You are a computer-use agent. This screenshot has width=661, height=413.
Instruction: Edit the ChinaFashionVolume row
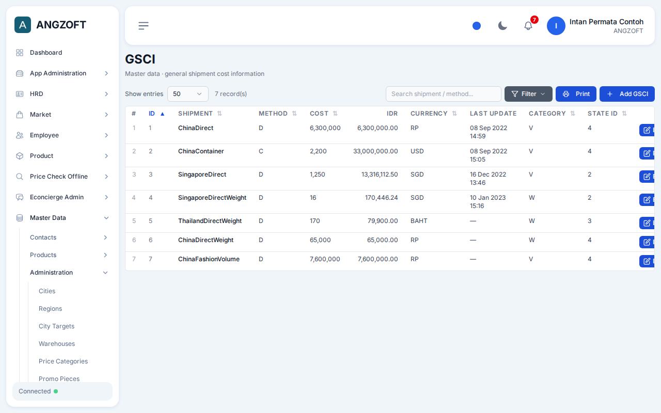click(647, 261)
